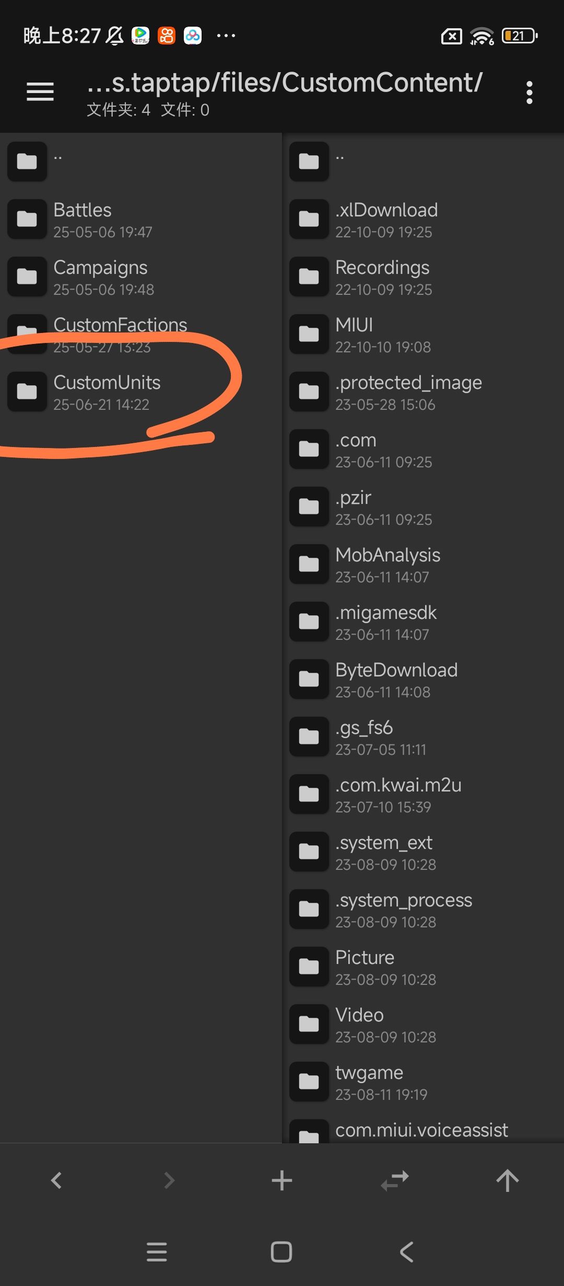This screenshot has width=564, height=1286.
Task: Tap the Android home button
Action: click(281, 1251)
